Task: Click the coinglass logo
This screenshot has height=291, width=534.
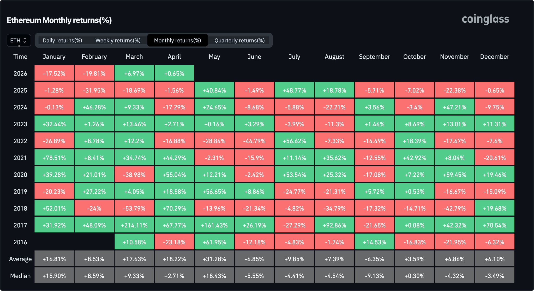Action: 485,19
